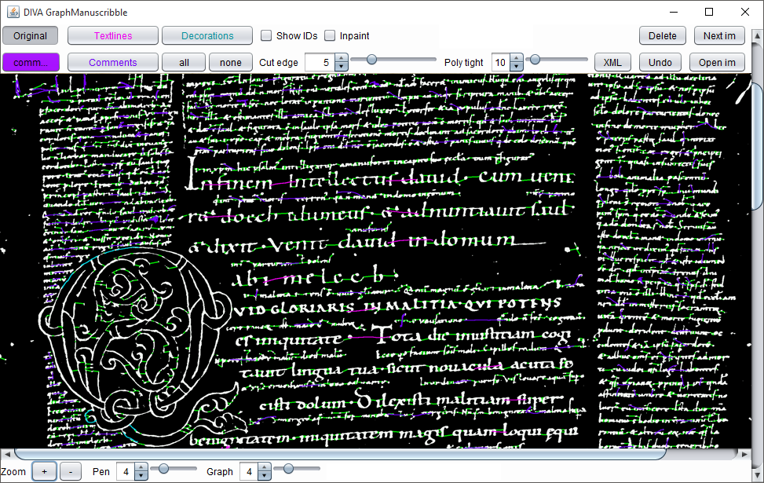
Task: Click the Pen size value field
Action: [126, 471]
